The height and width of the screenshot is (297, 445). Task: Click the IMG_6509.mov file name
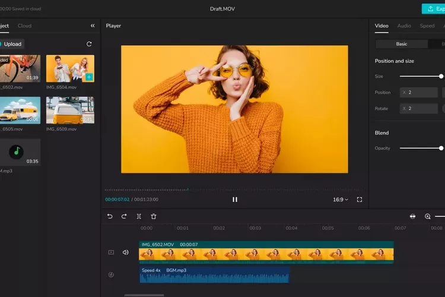61,129
